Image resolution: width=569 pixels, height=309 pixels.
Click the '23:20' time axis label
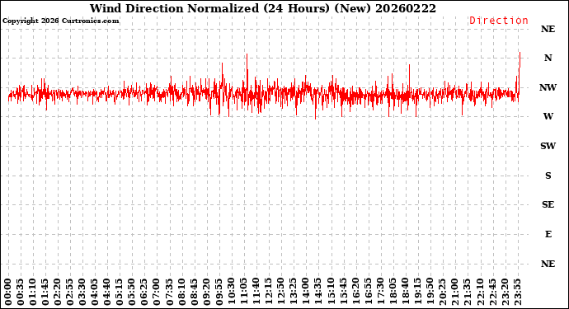coord(505,292)
